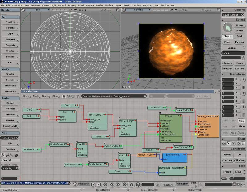The image size is (247, 192).
Task: Toggle the Sym symmetry mode
Action: (241, 133)
